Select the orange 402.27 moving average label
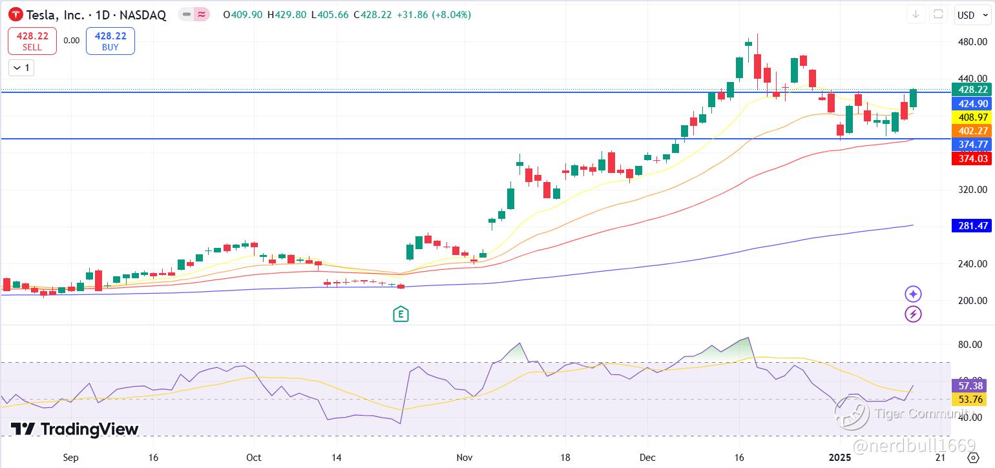Screen dimensions: 995x468 (x=971, y=131)
